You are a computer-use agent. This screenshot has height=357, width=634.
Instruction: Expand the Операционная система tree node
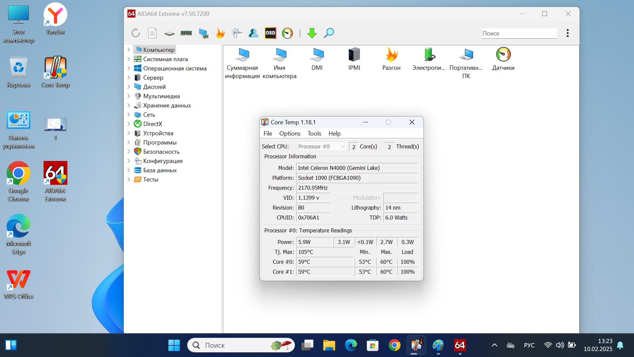(129, 68)
